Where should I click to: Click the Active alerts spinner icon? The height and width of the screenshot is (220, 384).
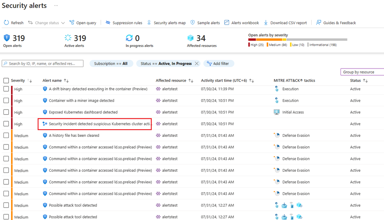(x=68, y=38)
